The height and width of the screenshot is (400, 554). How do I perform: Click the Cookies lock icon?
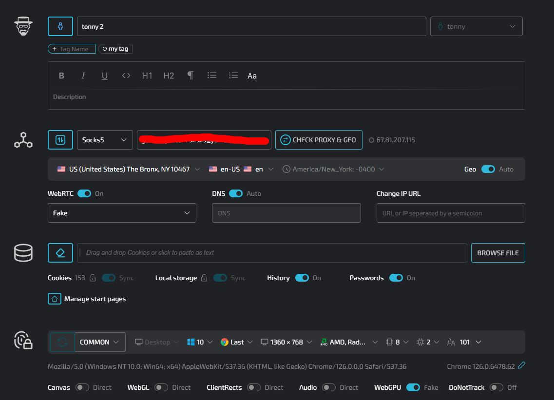(93, 278)
